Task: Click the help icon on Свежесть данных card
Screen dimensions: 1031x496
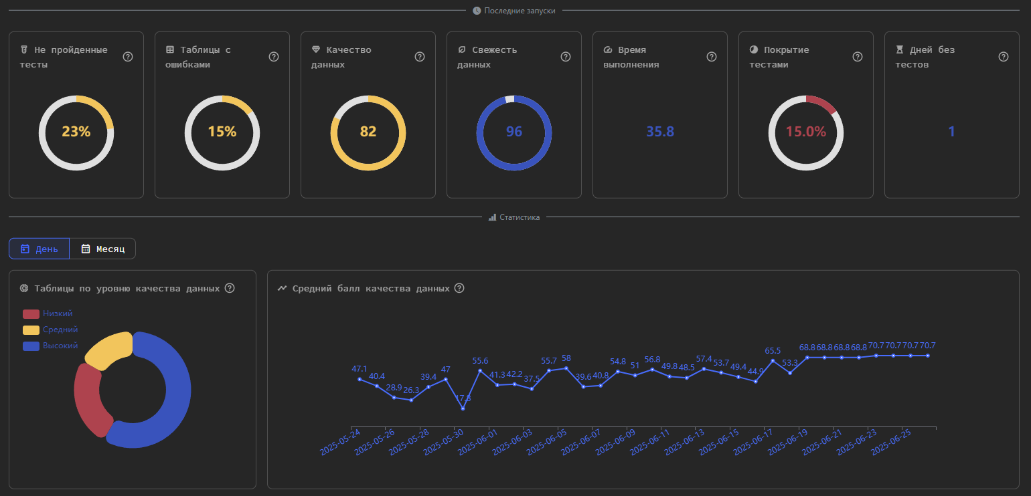Action: pos(566,57)
